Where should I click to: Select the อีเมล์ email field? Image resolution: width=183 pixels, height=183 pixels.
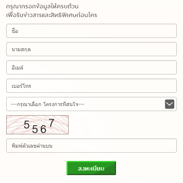click(x=91, y=67)
